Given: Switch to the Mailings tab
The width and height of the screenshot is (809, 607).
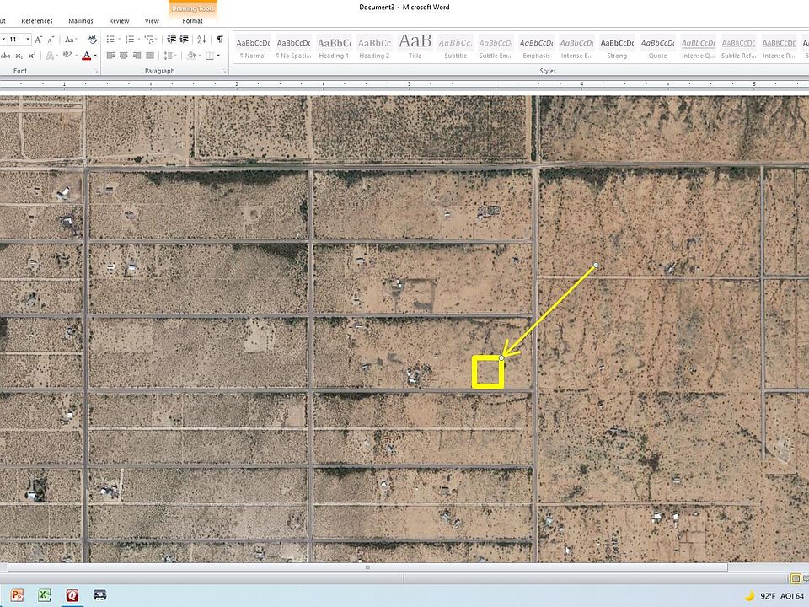Looking at the screenshot, I should [81, 20].
